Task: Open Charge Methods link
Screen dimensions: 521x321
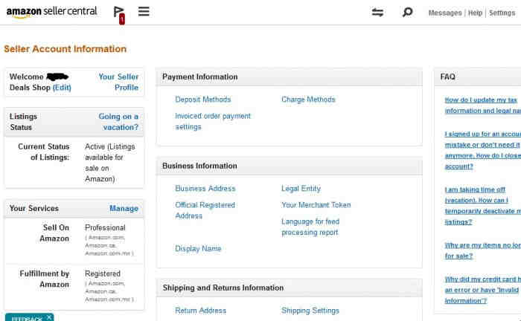Action: pos(308,100)
